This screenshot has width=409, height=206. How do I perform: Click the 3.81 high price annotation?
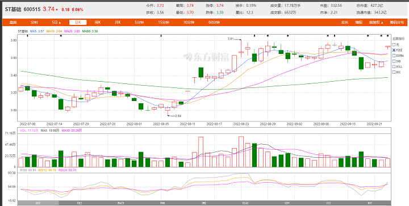(230, 39)
